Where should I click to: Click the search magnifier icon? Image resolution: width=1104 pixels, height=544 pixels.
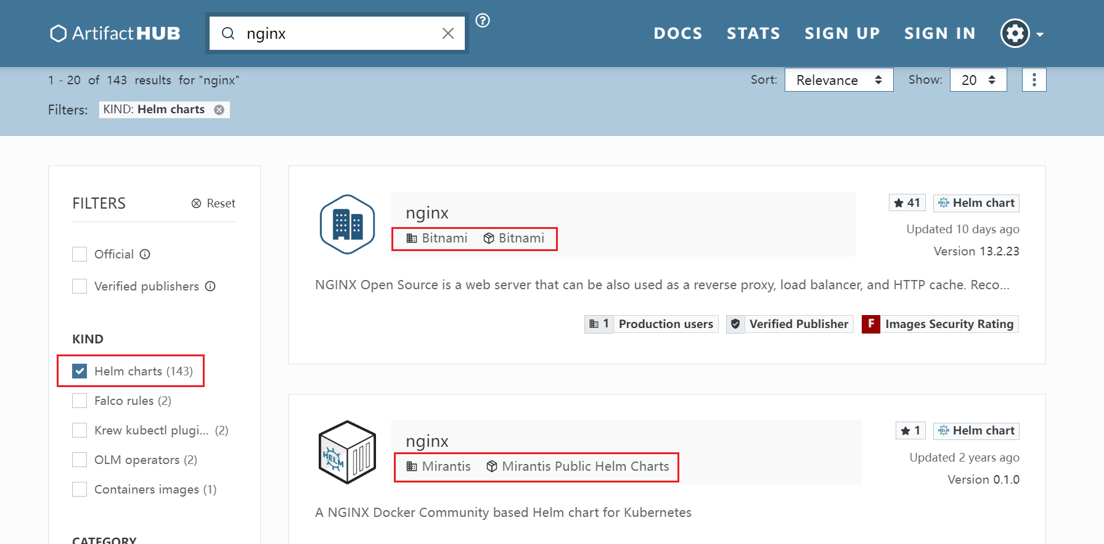[x=228, y=33]
